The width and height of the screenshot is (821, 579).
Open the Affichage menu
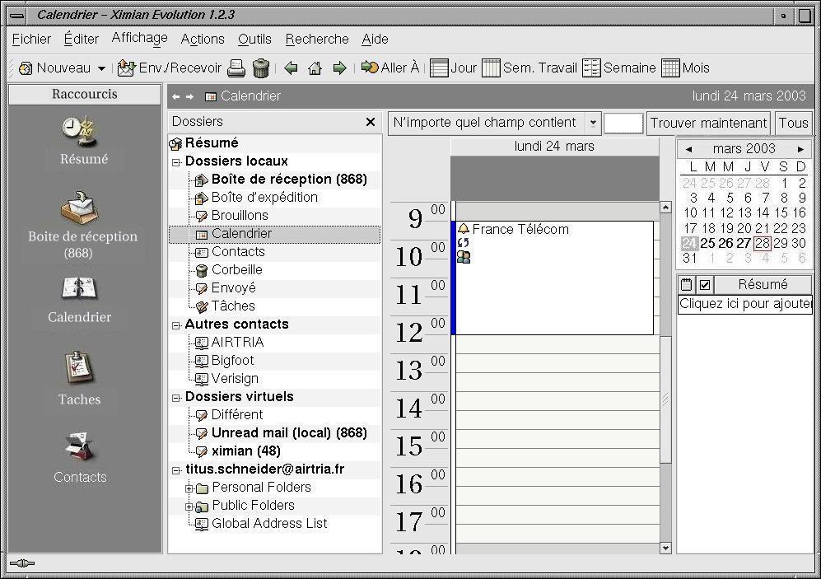[x=139, y=38]
